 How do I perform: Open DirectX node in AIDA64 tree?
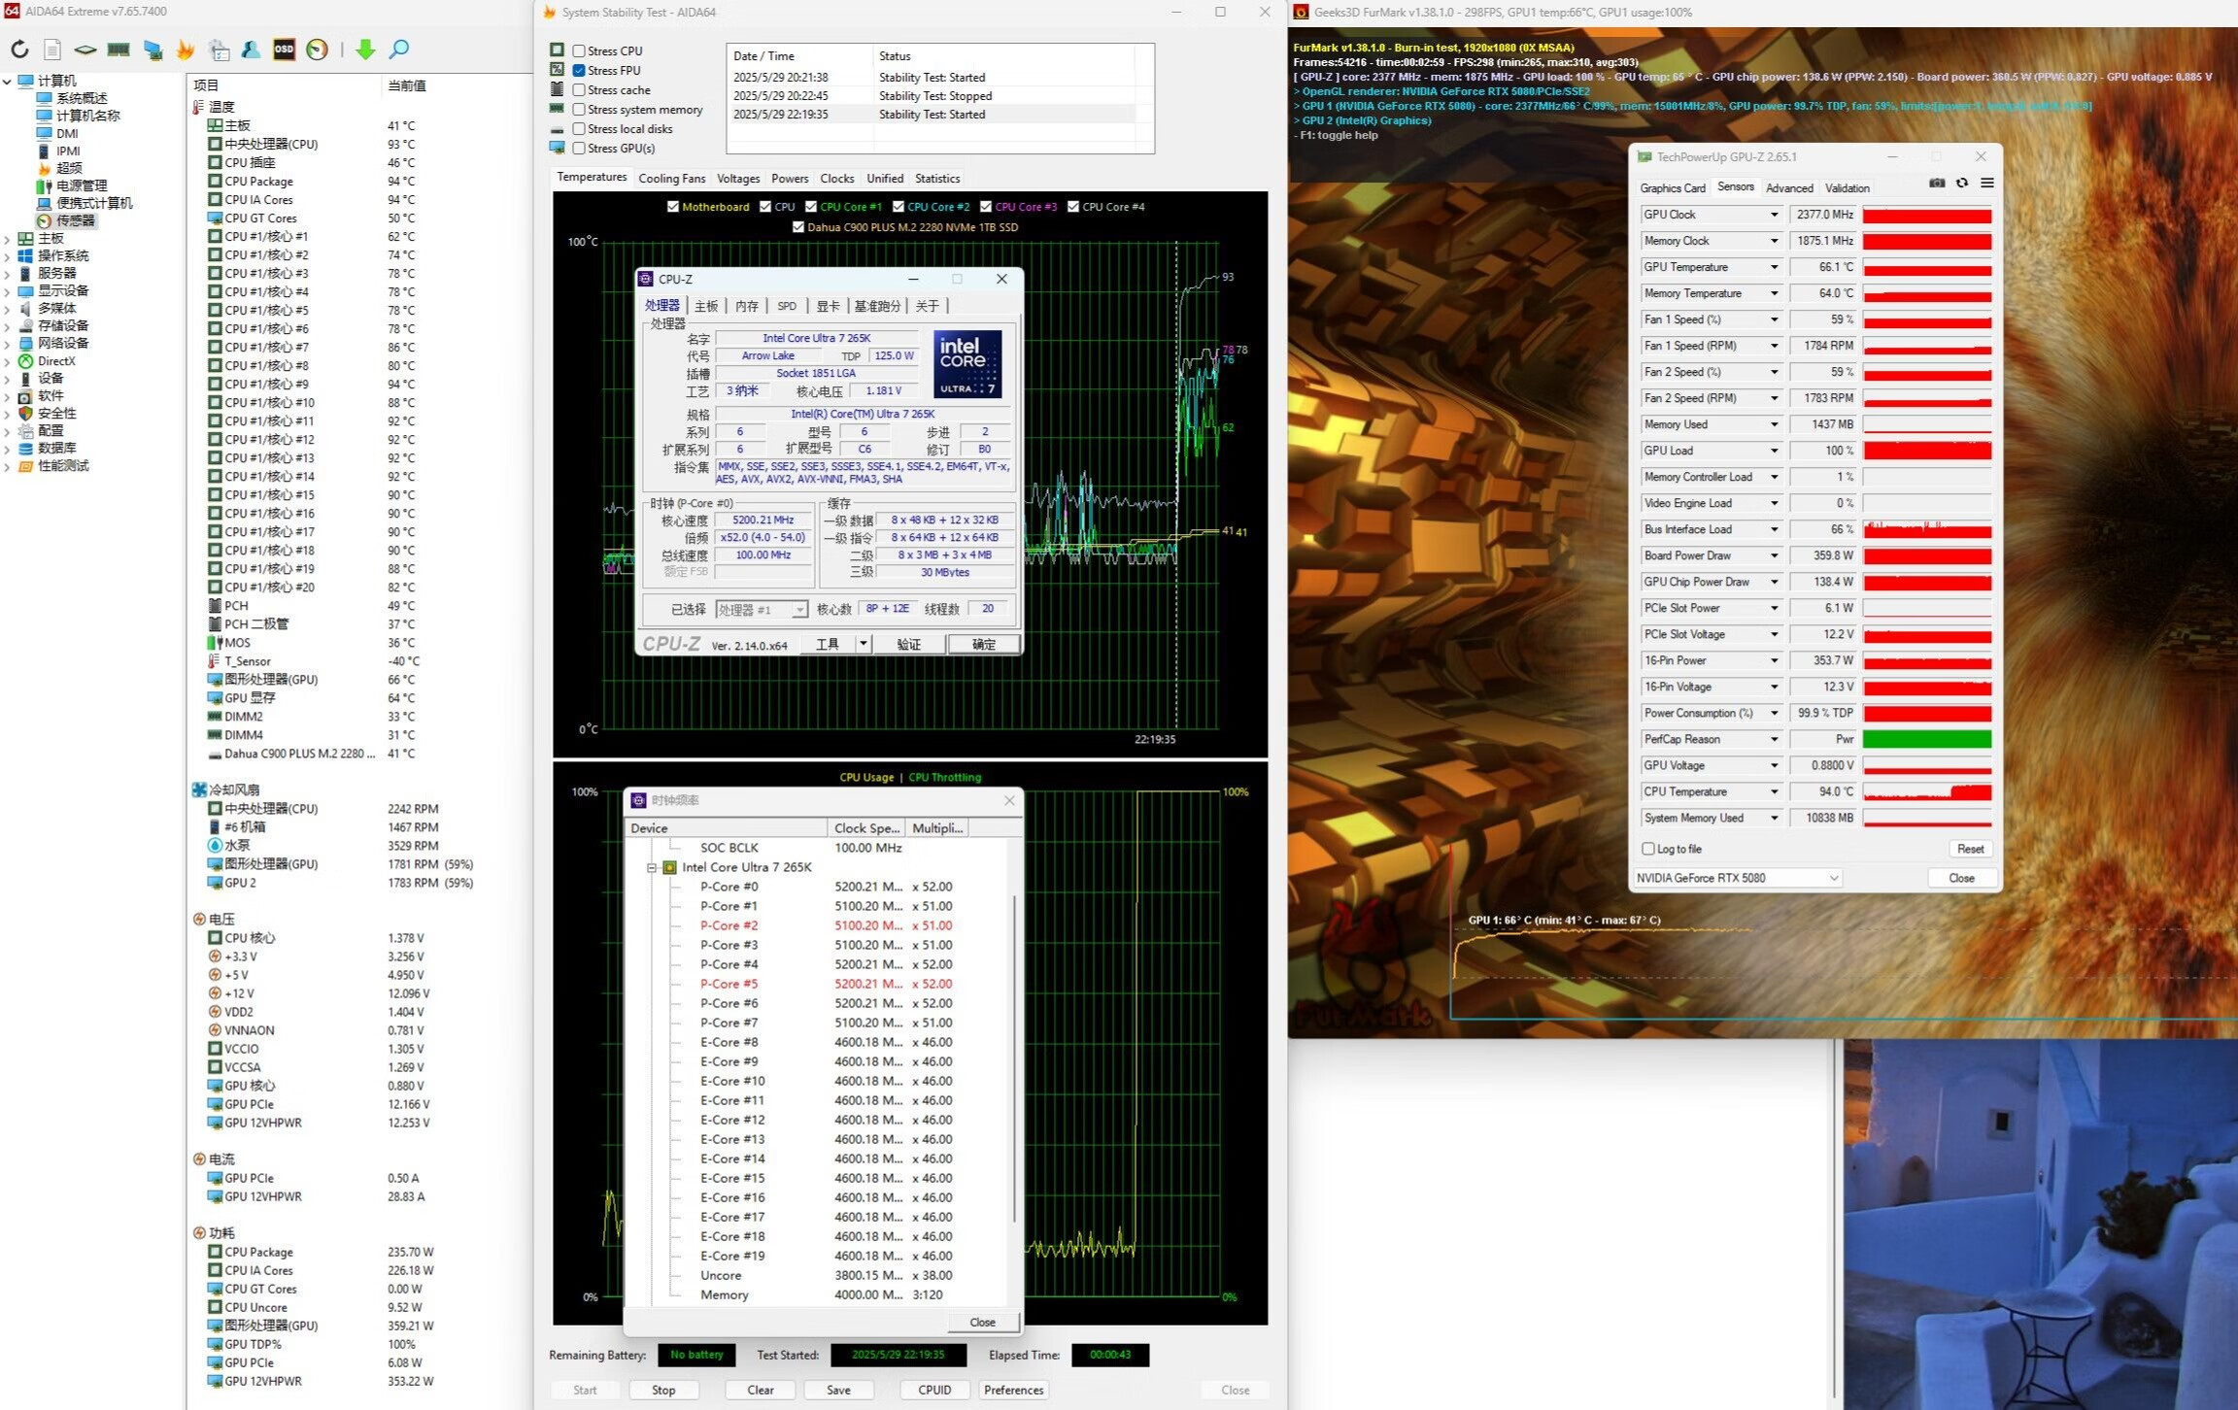tap(56, 360)
